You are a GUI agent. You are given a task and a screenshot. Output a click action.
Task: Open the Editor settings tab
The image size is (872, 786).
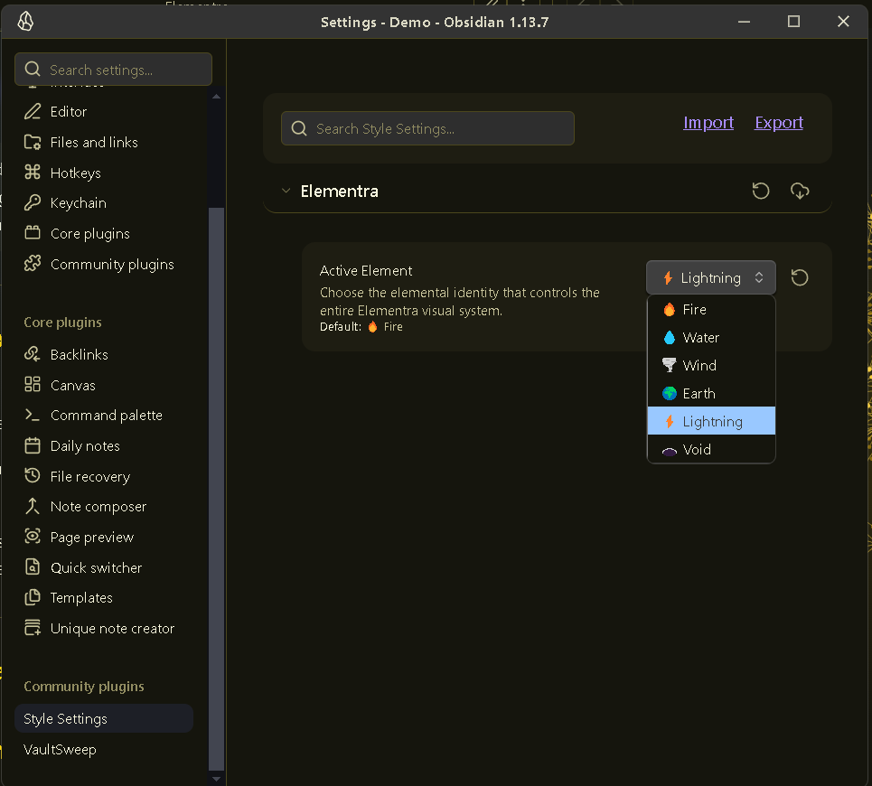tap(104, 112)
